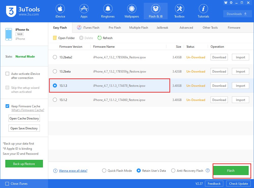Select 13.1.3 firmware radio button

click(55, 86)
